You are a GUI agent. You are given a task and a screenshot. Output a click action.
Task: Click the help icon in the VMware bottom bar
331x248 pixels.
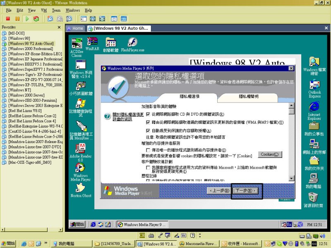tap(192, 236)
